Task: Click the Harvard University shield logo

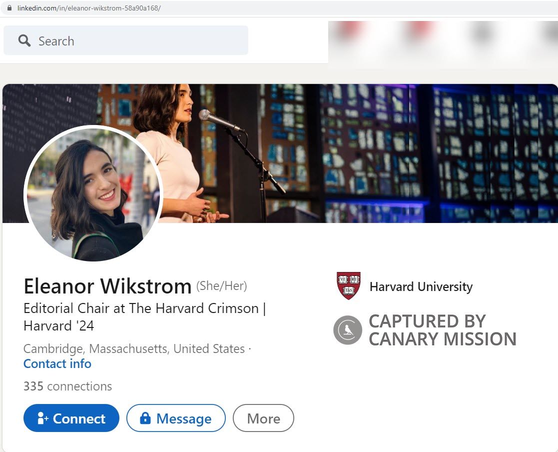Action: 348,285
